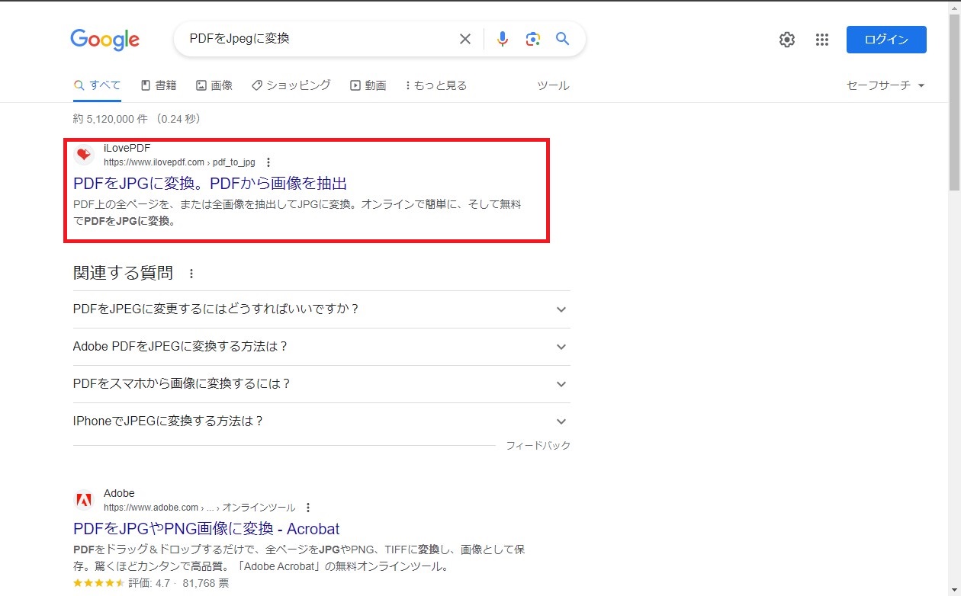Click the page vertical scrollbar thumb
This screenshot has height=596, width=961.
[955, 102]
